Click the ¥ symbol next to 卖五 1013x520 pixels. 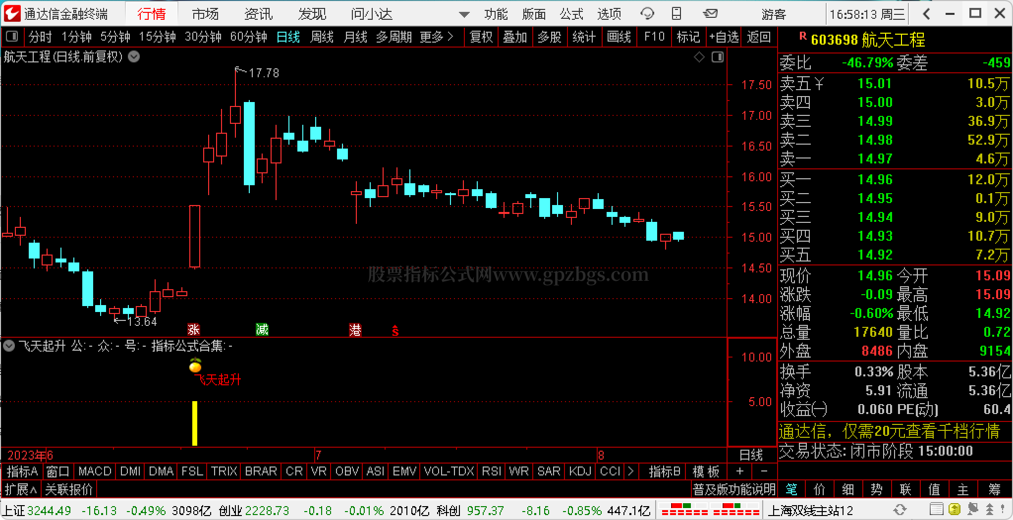(x=819, y=84)
